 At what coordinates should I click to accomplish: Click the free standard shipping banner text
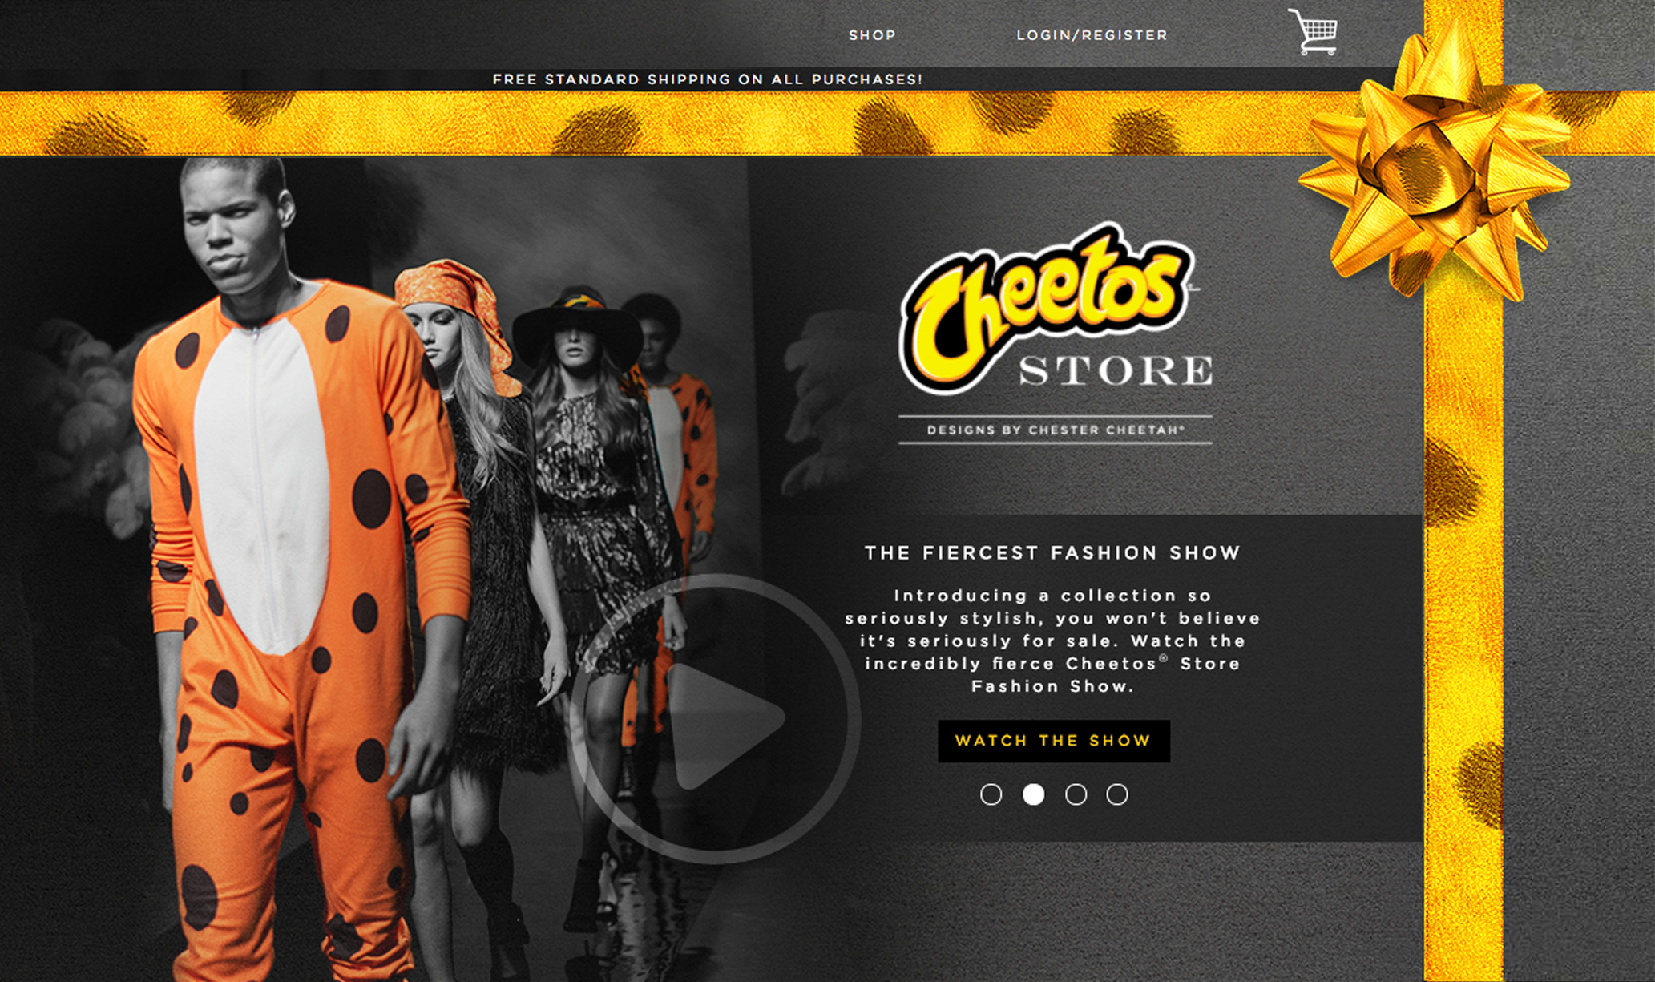708,79
